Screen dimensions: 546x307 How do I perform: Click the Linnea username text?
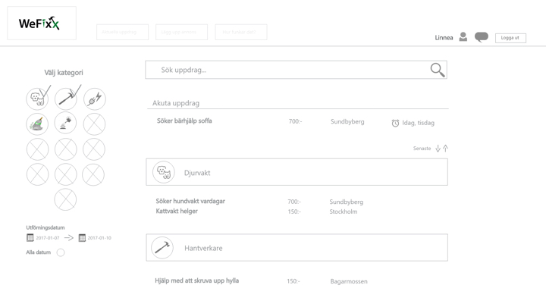coord(444,38)
